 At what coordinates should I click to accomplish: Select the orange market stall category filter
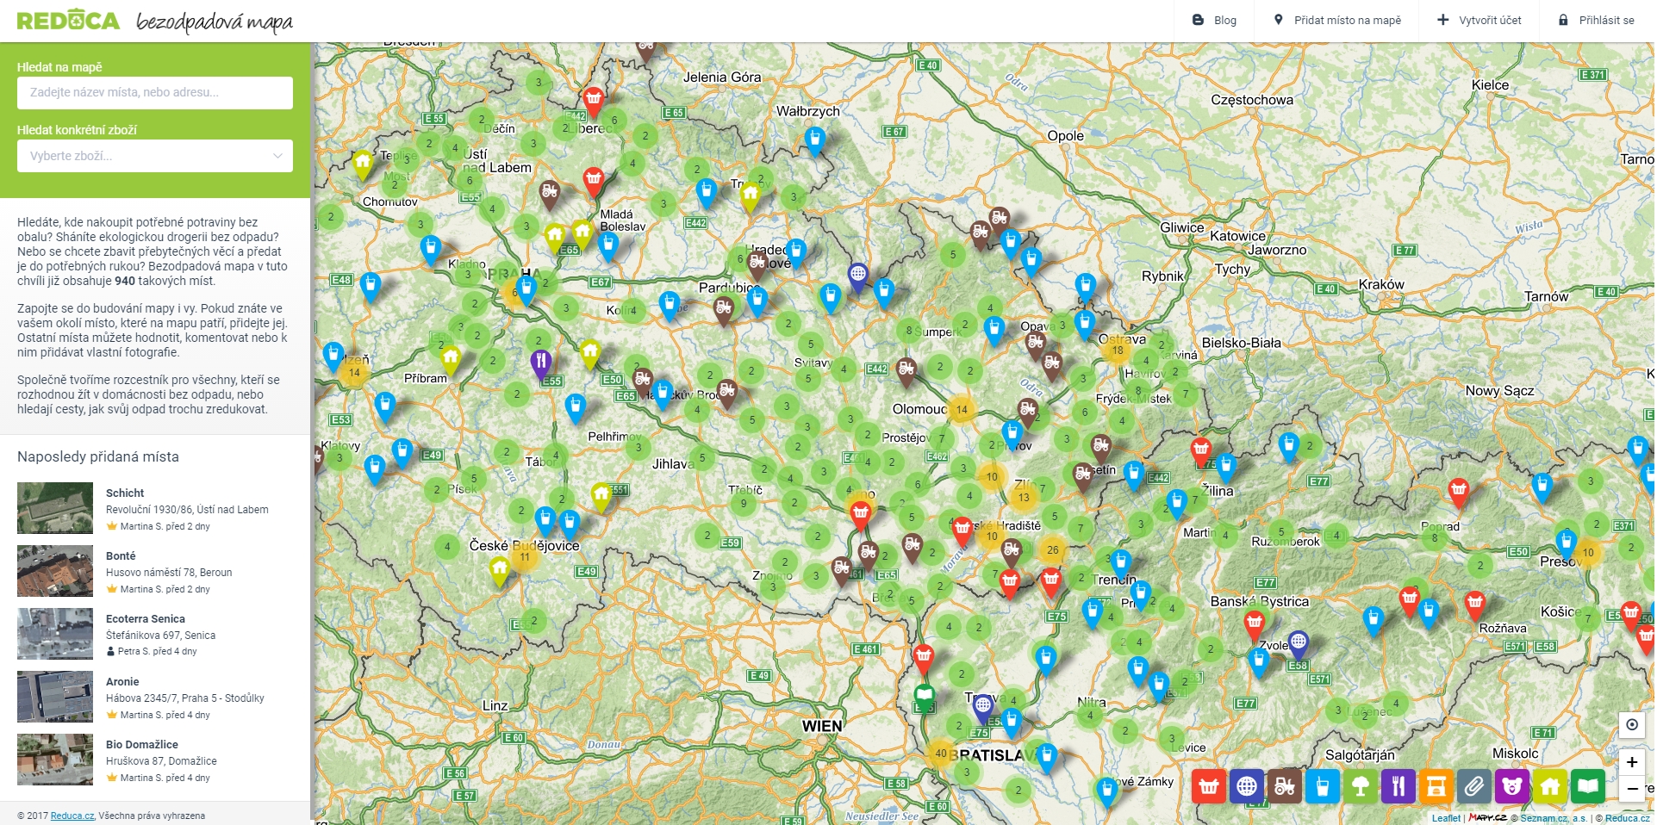pos(1436,785)
